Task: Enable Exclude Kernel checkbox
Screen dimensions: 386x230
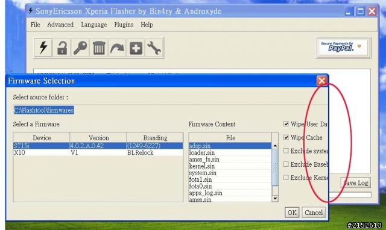Action: (286, 178)
